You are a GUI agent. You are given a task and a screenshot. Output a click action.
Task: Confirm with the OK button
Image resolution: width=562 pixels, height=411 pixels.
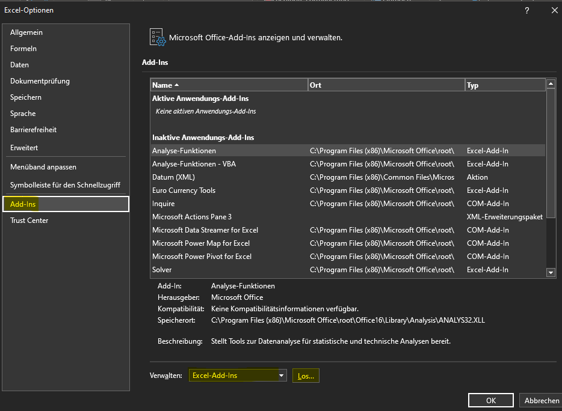(490, 401)
